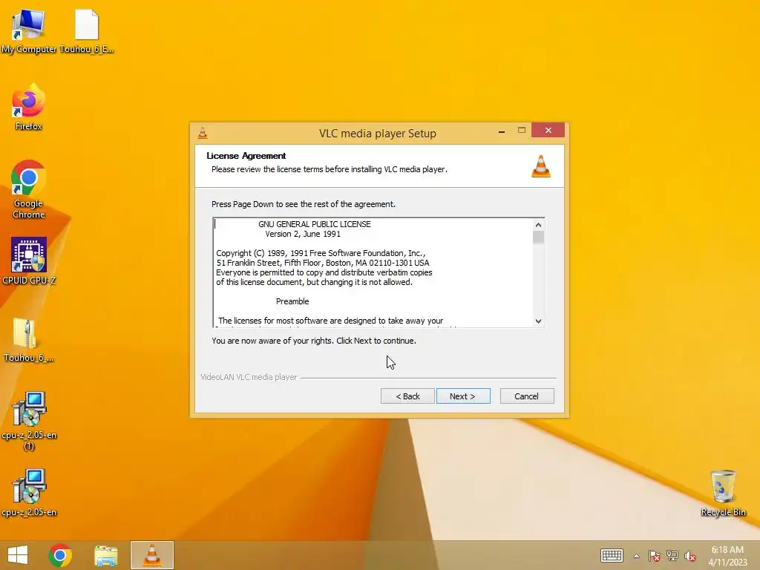760x570 pixels.
Task: Open the Recycle Bin
Action: pyautogui.click(x=723, y=493)
